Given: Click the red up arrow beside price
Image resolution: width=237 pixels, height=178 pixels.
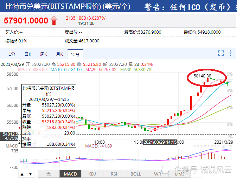Looking at the screenshot, I should 54,20.
